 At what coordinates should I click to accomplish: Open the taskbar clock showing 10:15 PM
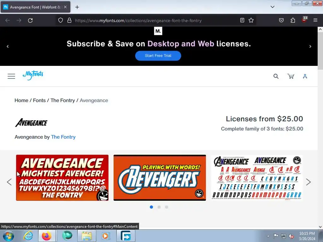click(x=307, y=236)
